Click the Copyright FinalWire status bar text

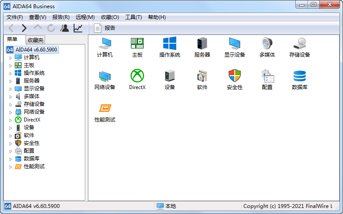pos(288,206)
